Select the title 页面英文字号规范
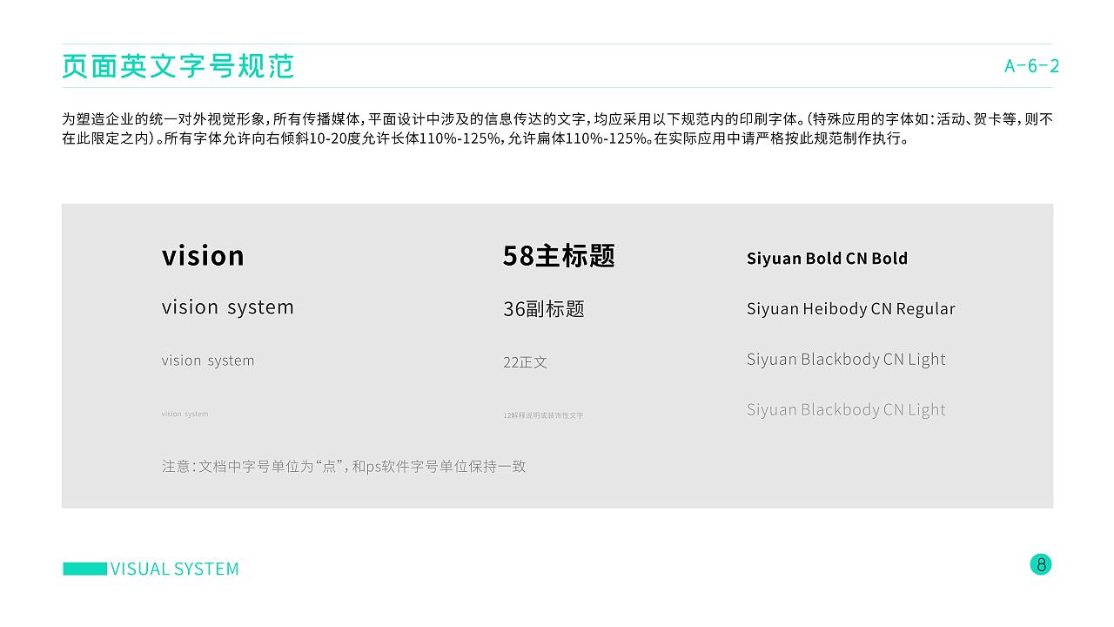Viewport: 1114px width, 627px height. pyautogui.click(x=178, y=66)
